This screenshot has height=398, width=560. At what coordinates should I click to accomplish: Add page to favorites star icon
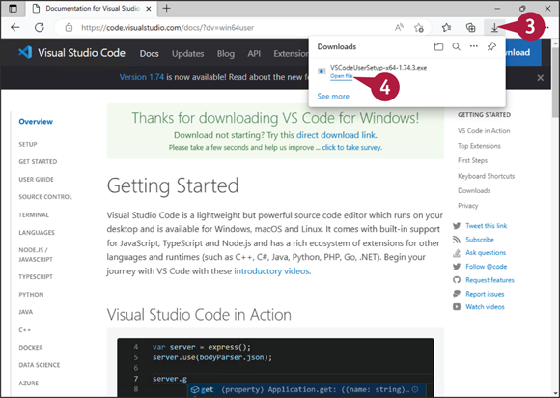click(419, 27)
